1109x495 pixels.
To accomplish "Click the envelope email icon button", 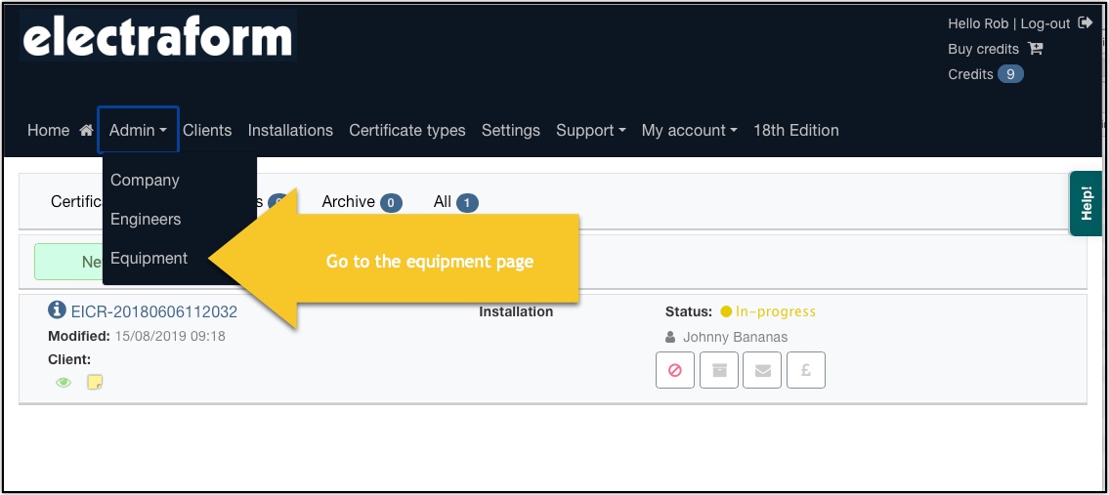I will [762, 370].
